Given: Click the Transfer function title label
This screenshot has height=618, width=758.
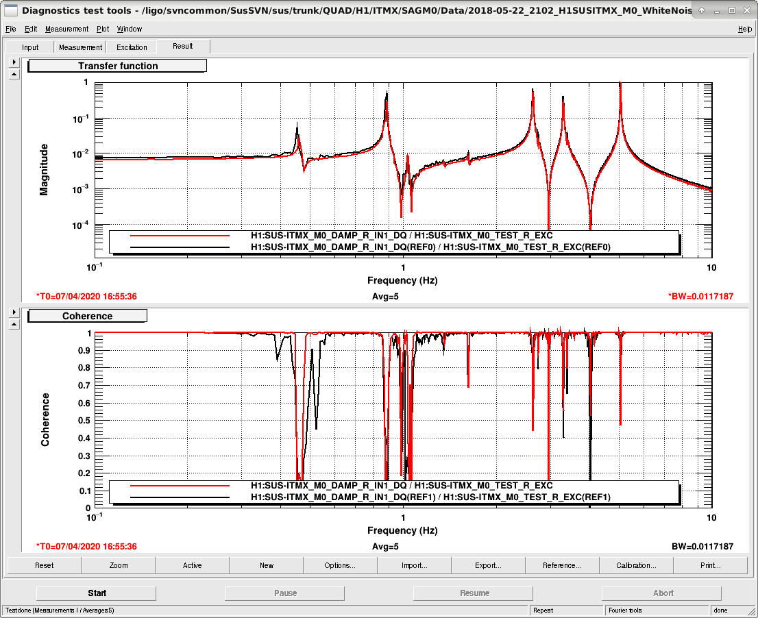Looking at the screenshot, I should [x=117, y=66].
